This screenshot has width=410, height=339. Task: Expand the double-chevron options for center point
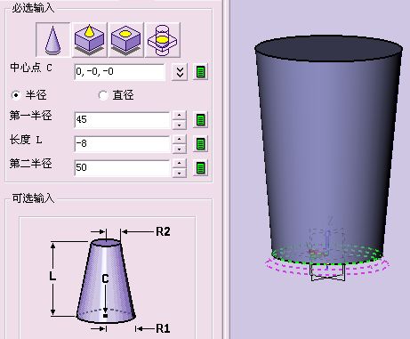coord(180,72)
